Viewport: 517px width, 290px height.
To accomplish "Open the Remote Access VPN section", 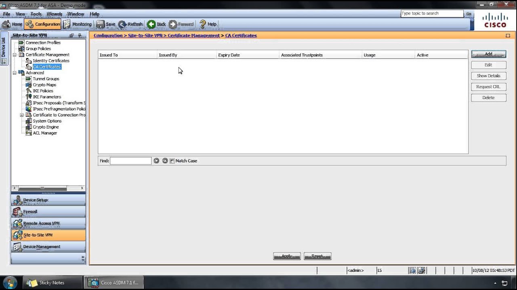I will tap(48, 224).
